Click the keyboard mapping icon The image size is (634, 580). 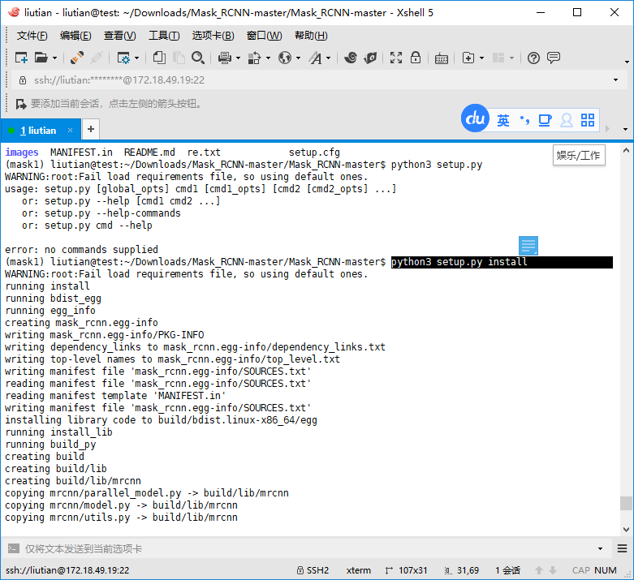[442, 58]
